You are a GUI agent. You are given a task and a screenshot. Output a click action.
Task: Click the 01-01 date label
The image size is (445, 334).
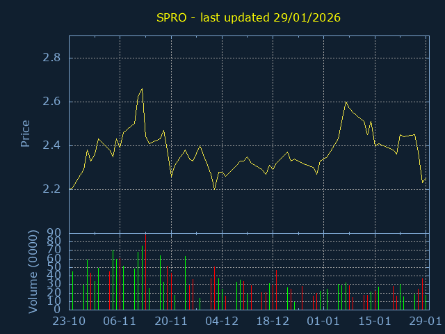[x=323, y=321]
